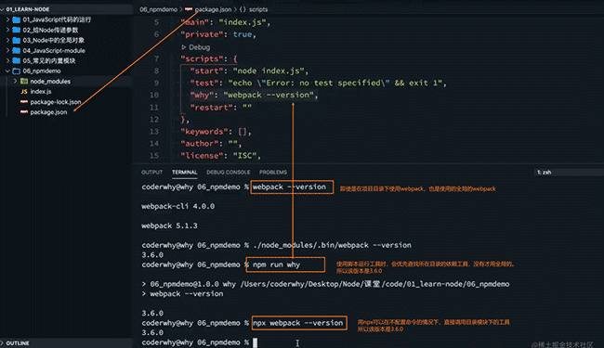The height and width of the screenshot is (348, 604).
Task: Click the "author" key on line 14
Action: (200, 144)
